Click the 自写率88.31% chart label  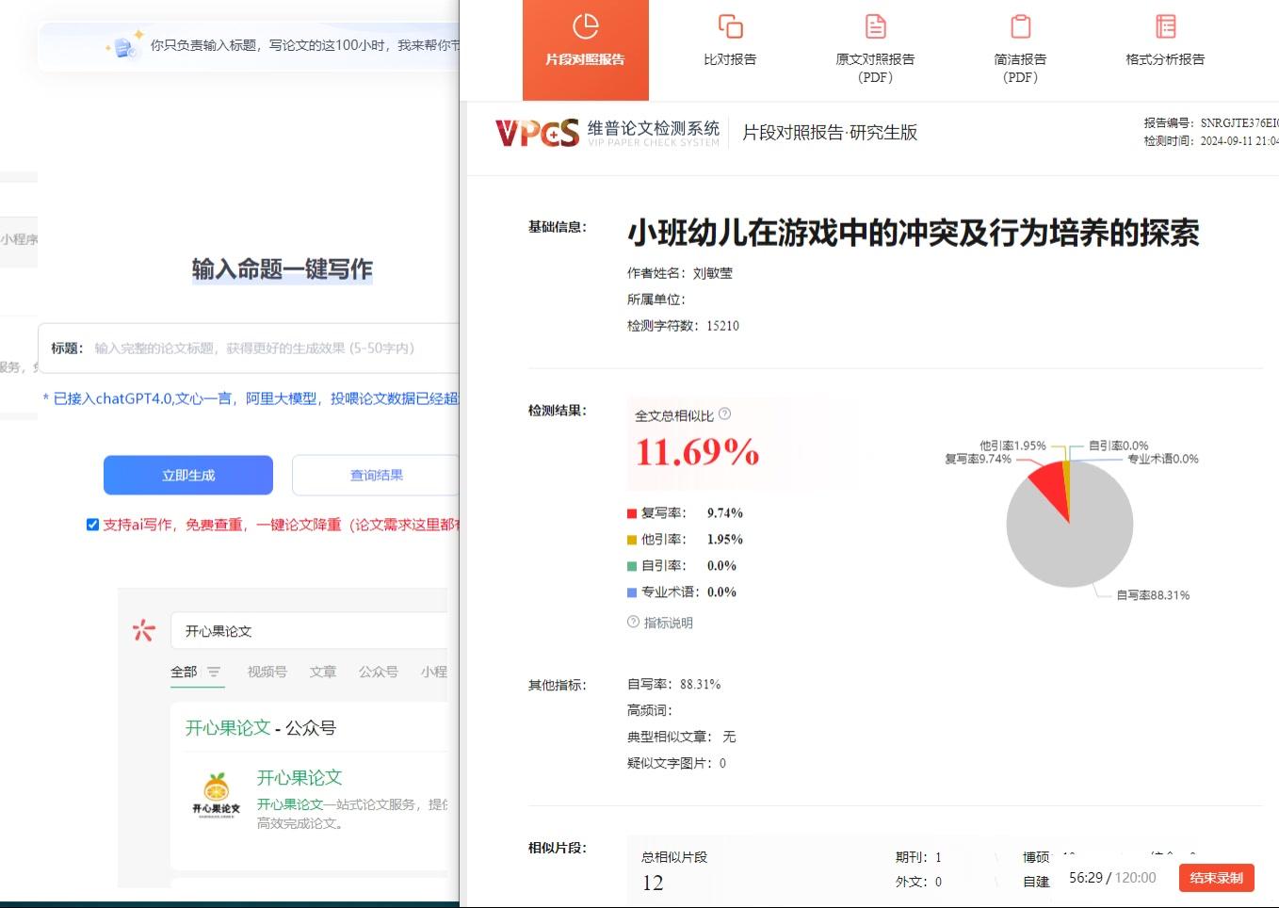pos(1153,595)
